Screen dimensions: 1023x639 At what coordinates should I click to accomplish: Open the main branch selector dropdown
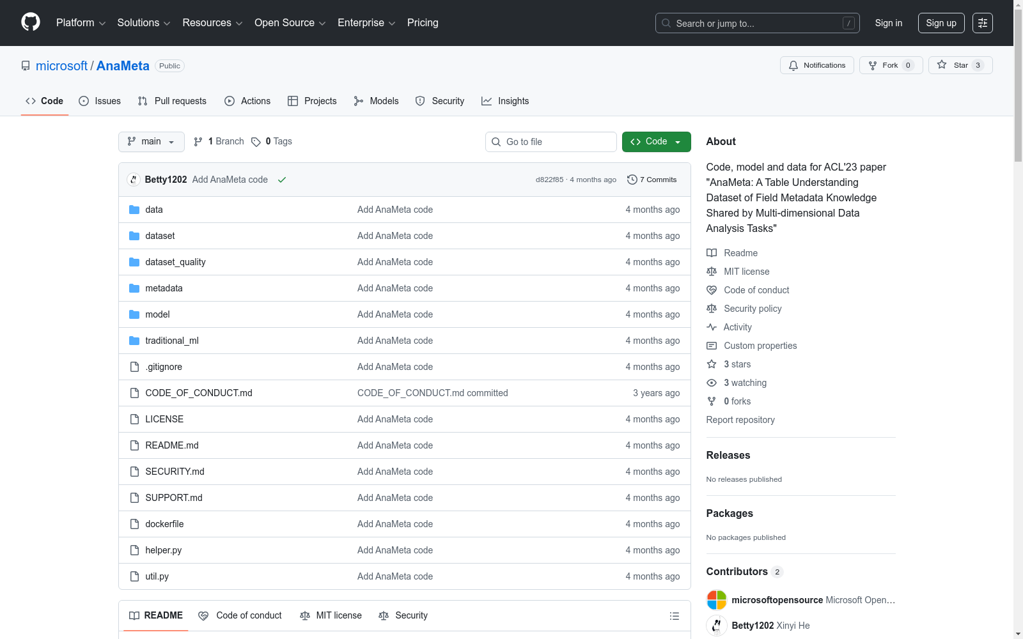152,142
